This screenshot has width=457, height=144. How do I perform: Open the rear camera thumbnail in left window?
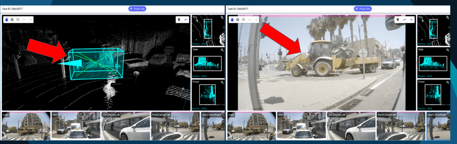point(76,126)
